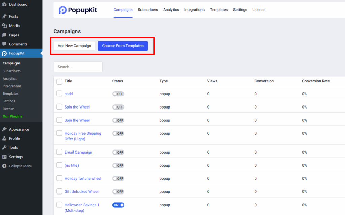Image resolution: width=345 pixels, height=215 pixels.
Task: Open the Profile menu in sidebar
Action: 14,138
